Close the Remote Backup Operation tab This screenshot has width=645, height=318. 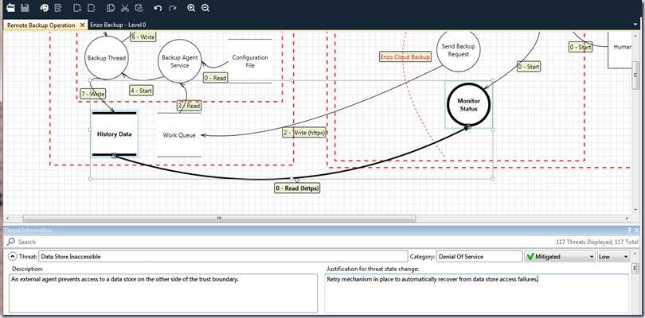click(82, 25)
